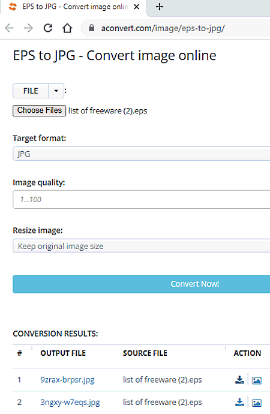Go to the browser home page

67,28
